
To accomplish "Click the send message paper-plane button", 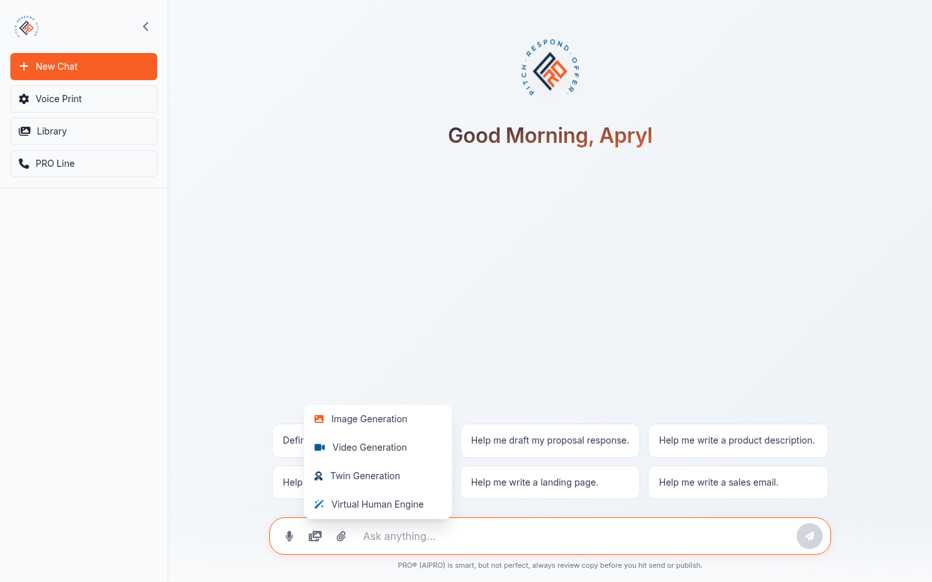I will [810, 536].
